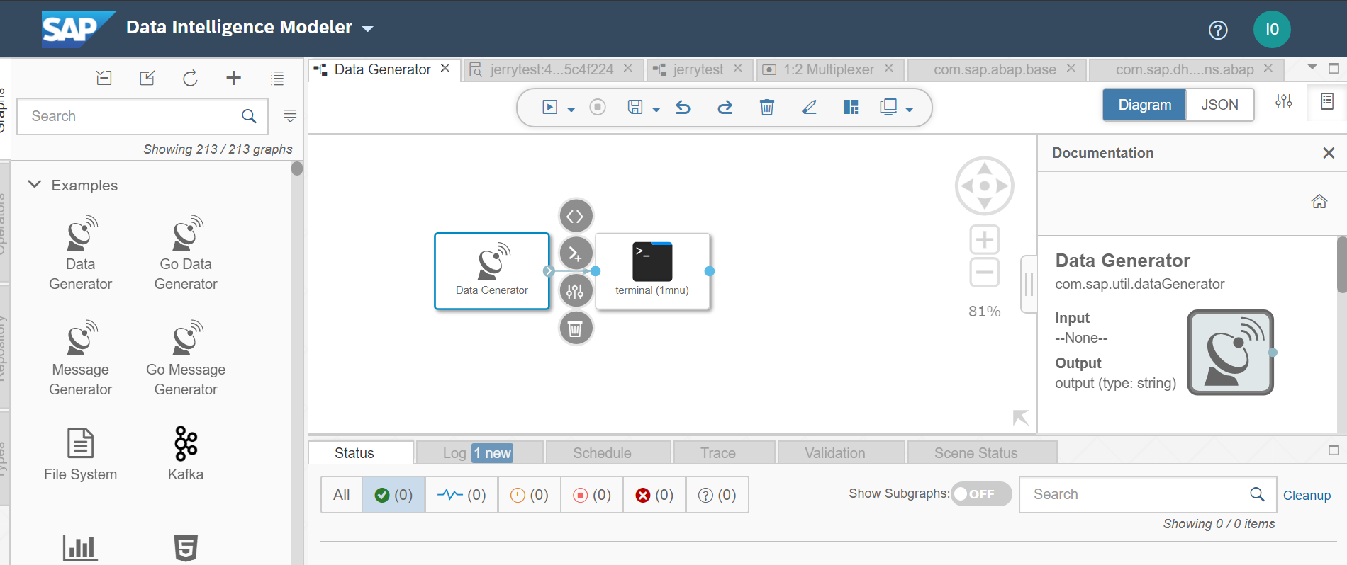Click the Run graph play icon
Image resolution: width=1347 pixels, height=565 pixels.
pos(549,107)
